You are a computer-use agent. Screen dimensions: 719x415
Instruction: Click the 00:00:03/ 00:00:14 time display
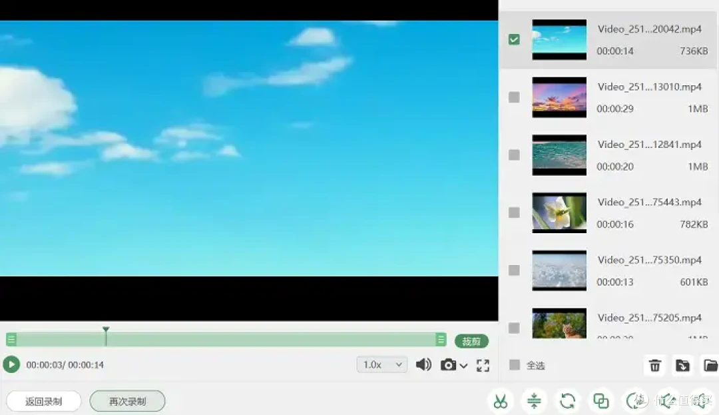point(65,365)
